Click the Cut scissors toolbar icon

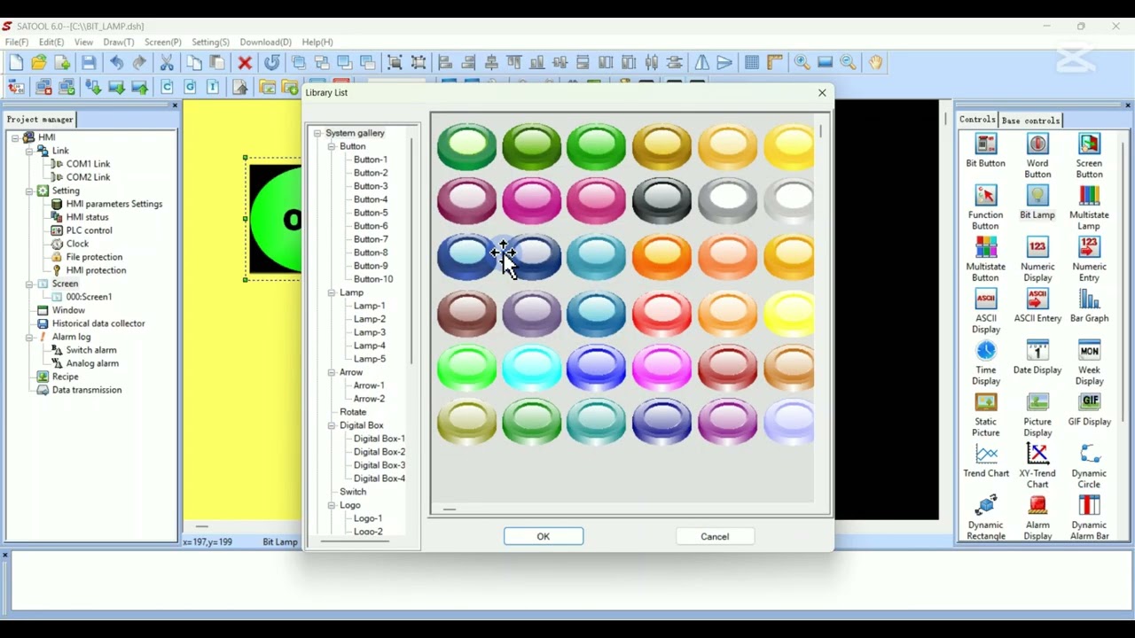coord(167,62)
